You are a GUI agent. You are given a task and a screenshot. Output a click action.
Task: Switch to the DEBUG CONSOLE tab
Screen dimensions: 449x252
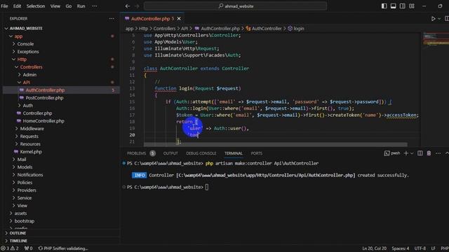click(201, 153)
